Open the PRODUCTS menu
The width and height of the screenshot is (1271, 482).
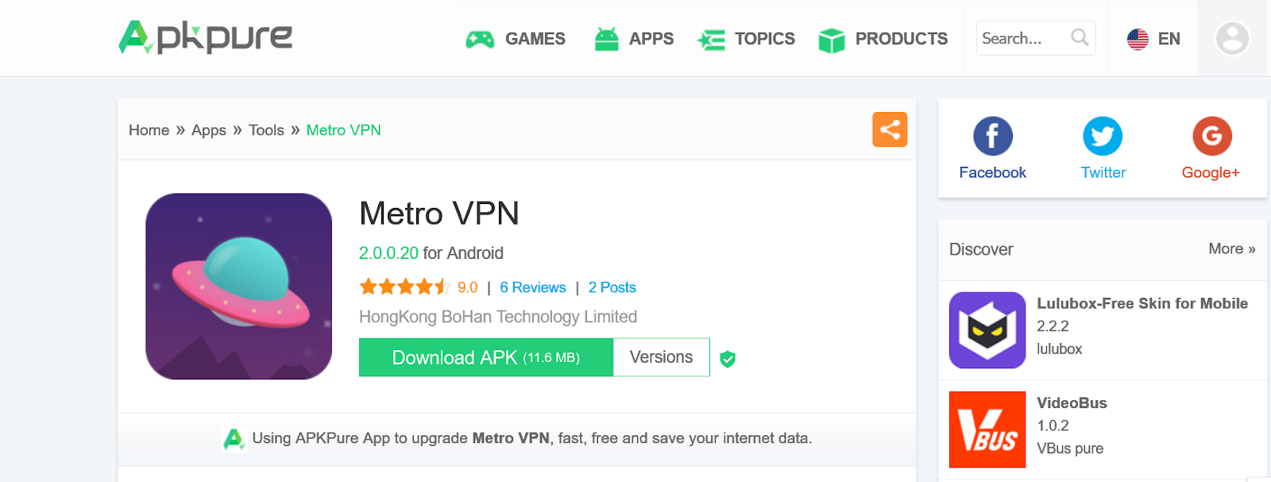coord(883,39)
